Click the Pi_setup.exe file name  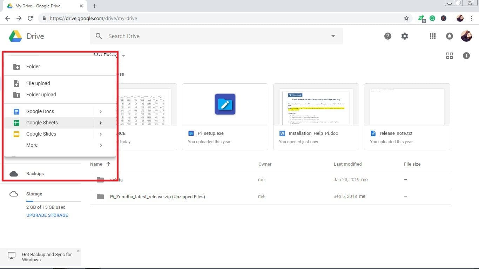210,133
